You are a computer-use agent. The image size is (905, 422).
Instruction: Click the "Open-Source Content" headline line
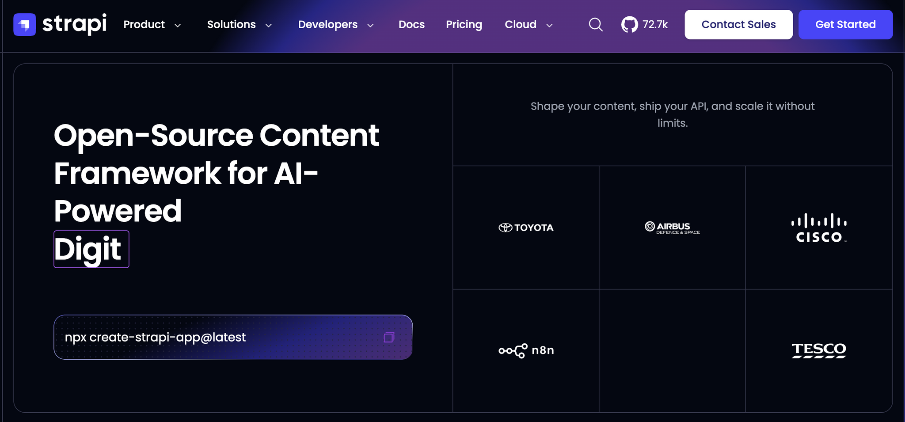click(217, 135)
